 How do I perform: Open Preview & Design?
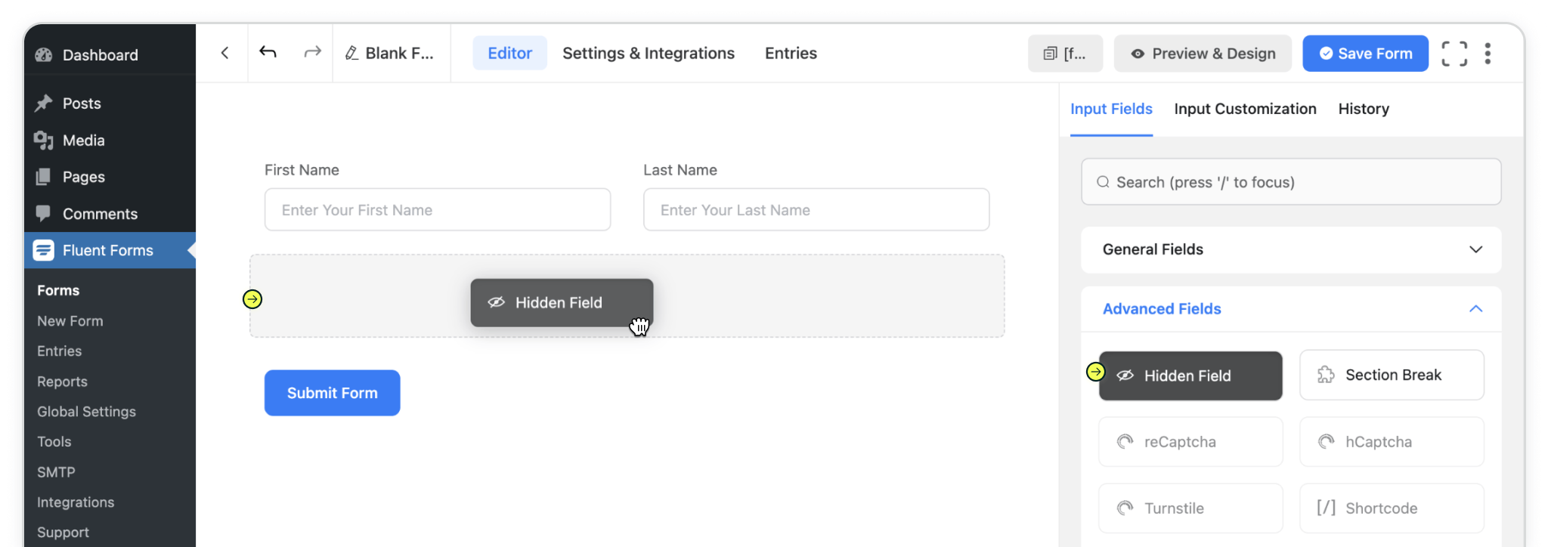pyautogui.click(x=1203, y=54)
